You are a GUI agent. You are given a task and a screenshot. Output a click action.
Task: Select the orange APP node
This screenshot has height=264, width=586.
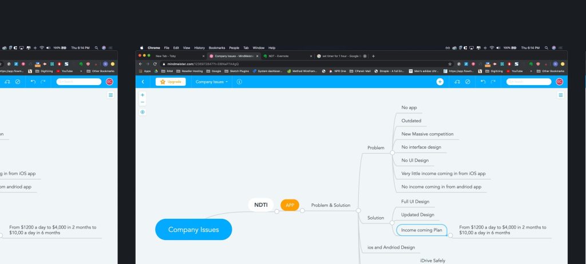[290, 205]
